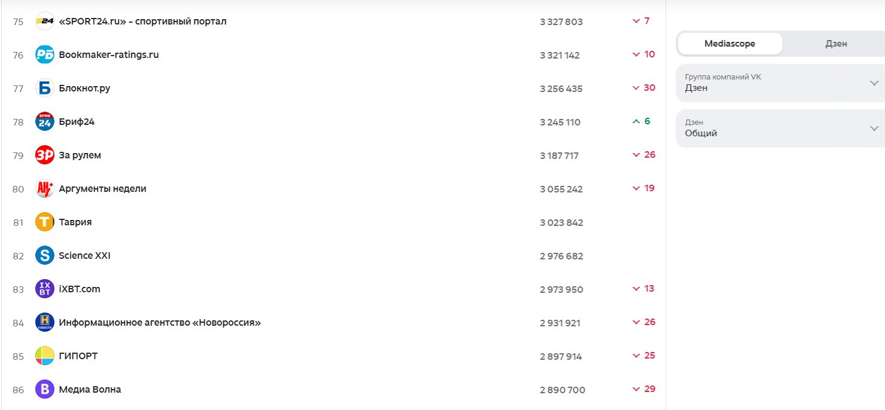Click the SPORT24.ru channel logo icon
This screenshot has height=410, width=885.
[45, 22]
